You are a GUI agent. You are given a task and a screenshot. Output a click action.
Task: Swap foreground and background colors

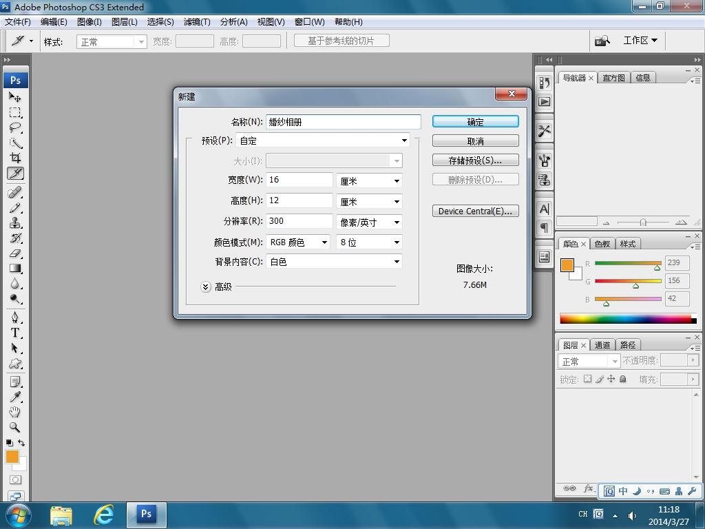click(x=21, y=443)
